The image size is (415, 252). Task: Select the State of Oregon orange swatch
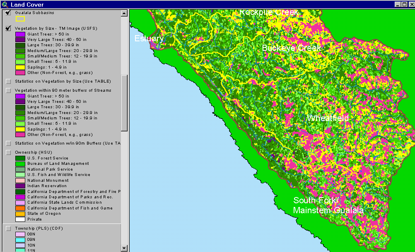click(20, 214)
